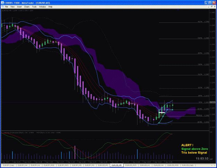Open the Tools menu
Viewport: 217px width, 168px height.
pyautogui.click(x=34, y=7)
